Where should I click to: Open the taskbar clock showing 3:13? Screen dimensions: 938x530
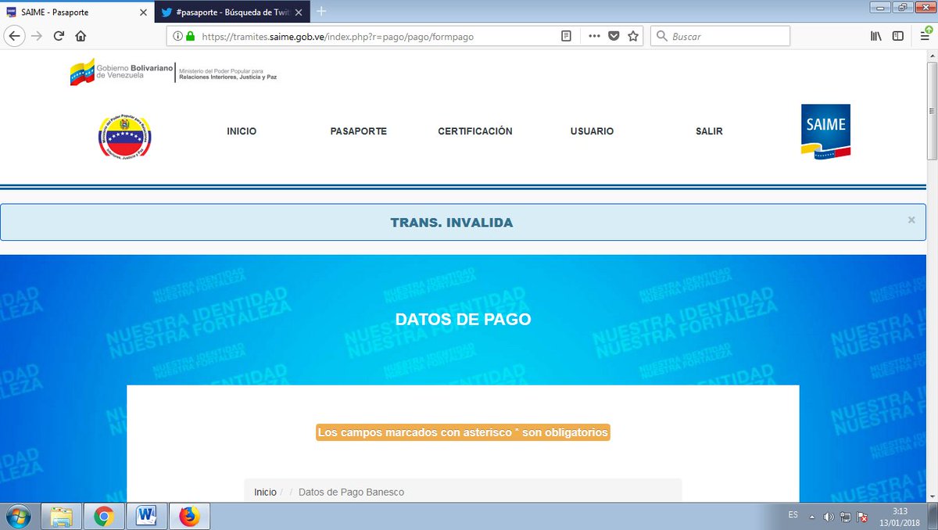(x=900, y=517)
